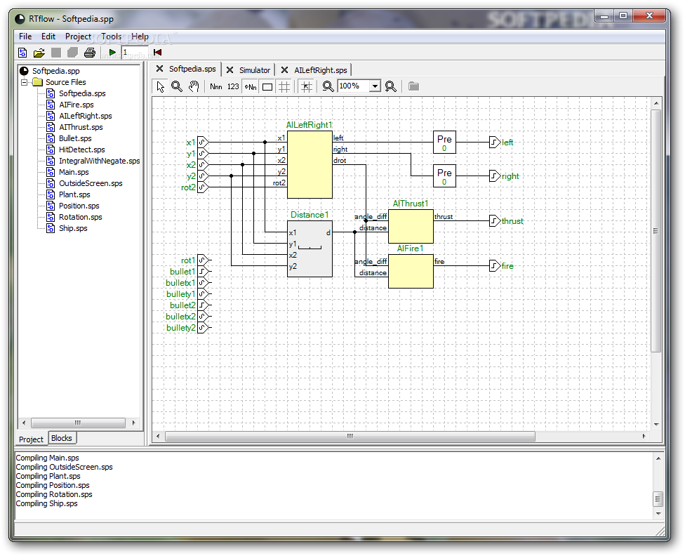Close the Simulator tab

[x=230, y=70]
